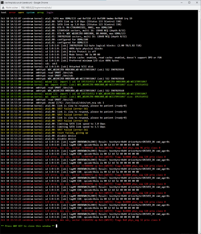The image size is (201, 234).
Task: Click the 'text' filter label
Action: pos(3,12)
